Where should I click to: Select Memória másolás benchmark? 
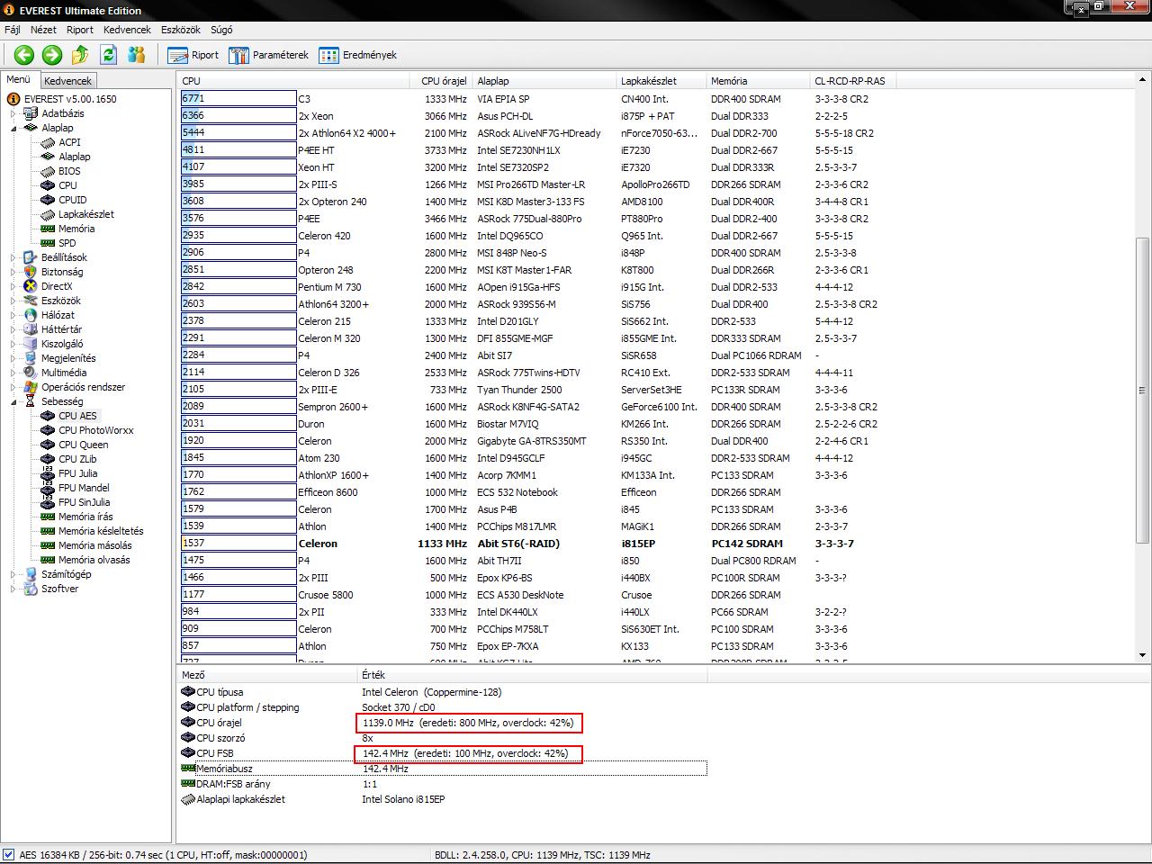coord(86,545)
